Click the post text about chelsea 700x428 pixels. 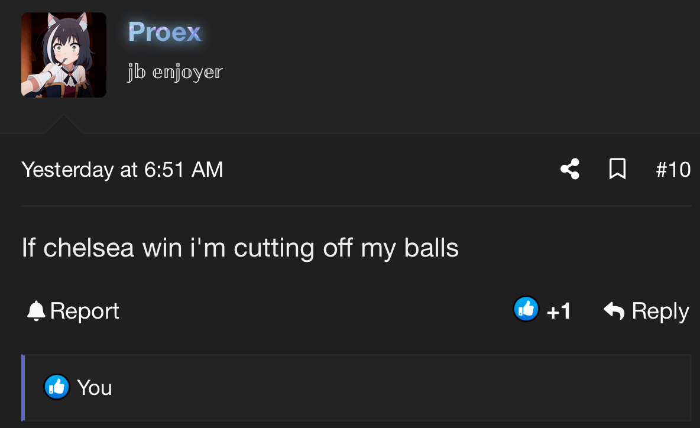(240, 248)
